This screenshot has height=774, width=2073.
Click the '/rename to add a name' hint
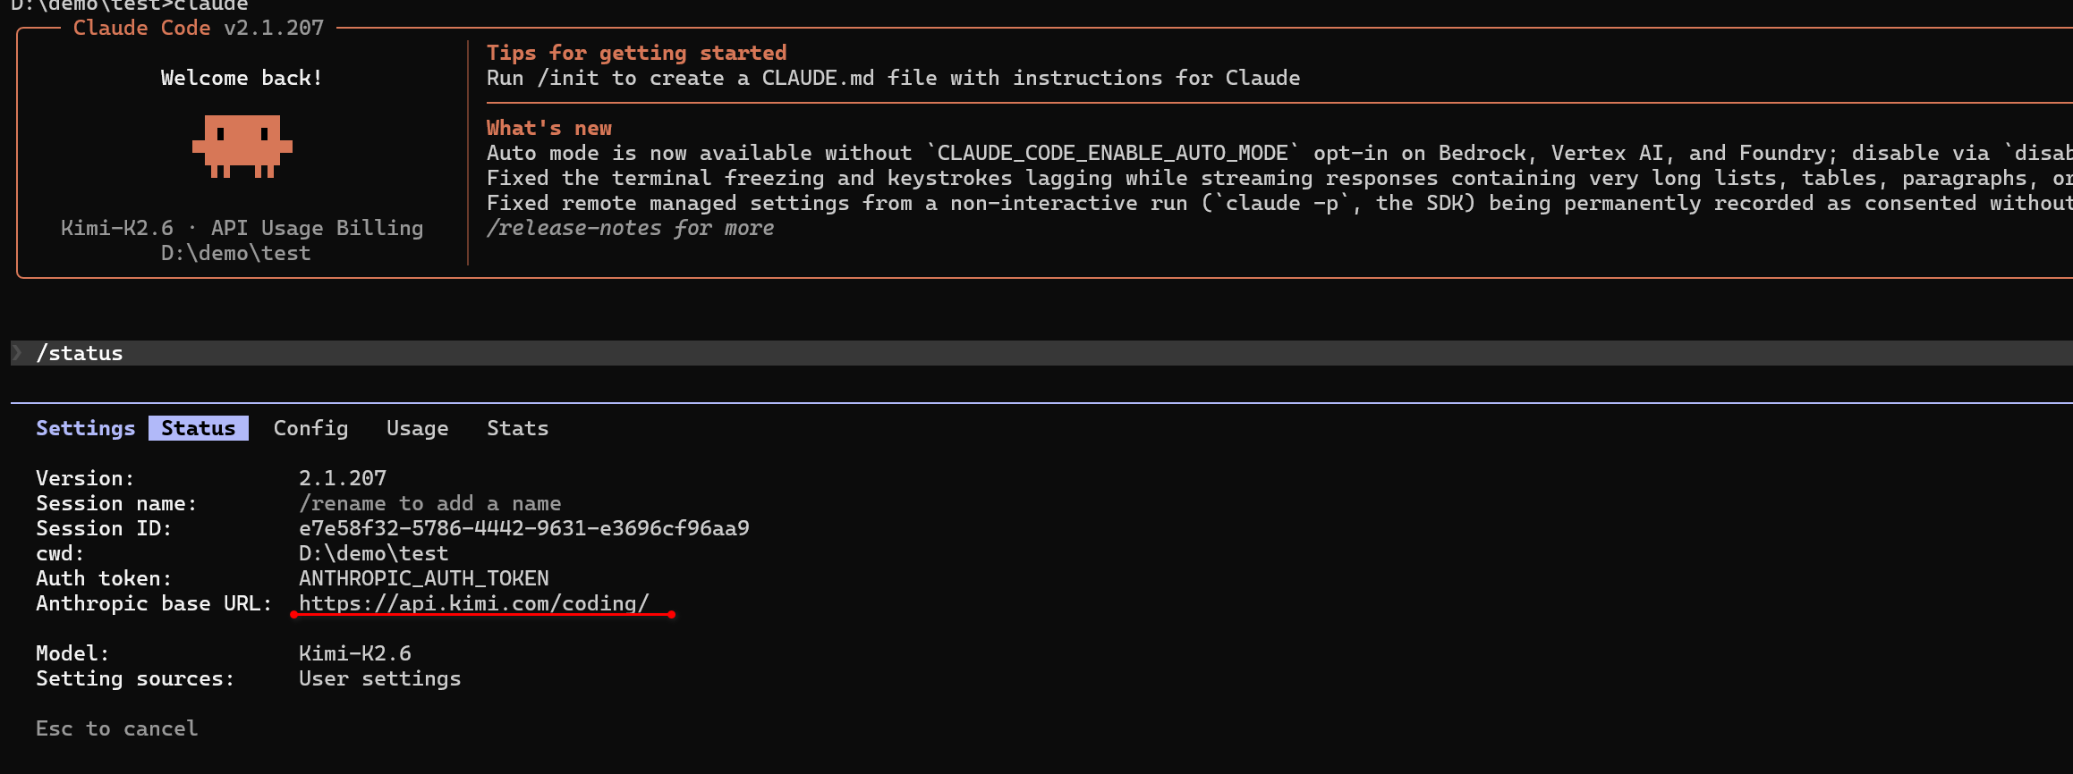(430, 503)
